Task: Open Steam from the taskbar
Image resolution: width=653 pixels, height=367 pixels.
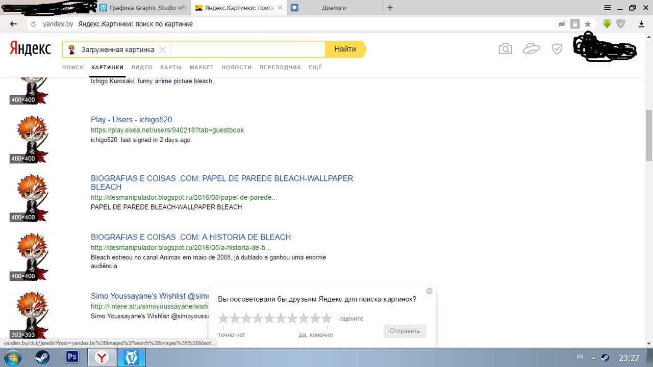Action: tap(42, 357)
